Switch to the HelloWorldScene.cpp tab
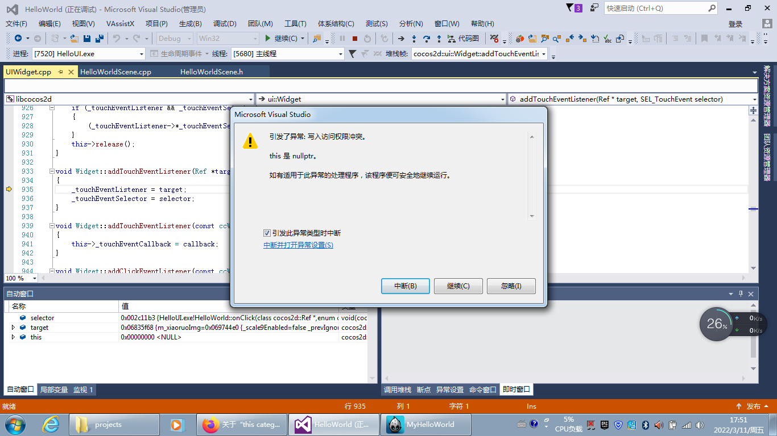The image size is (777, 436). [x=116, y=72]
